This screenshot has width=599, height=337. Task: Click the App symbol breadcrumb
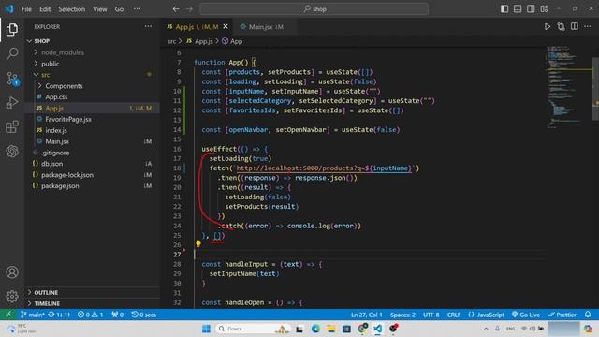(x=232, y=41)
